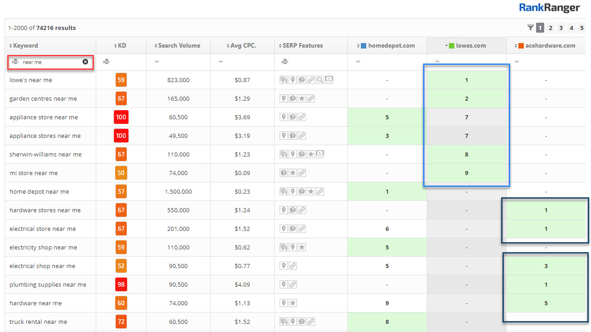Click the 'near me' keyword filter field
Viewport: 591px width, 332px height.
51,62
